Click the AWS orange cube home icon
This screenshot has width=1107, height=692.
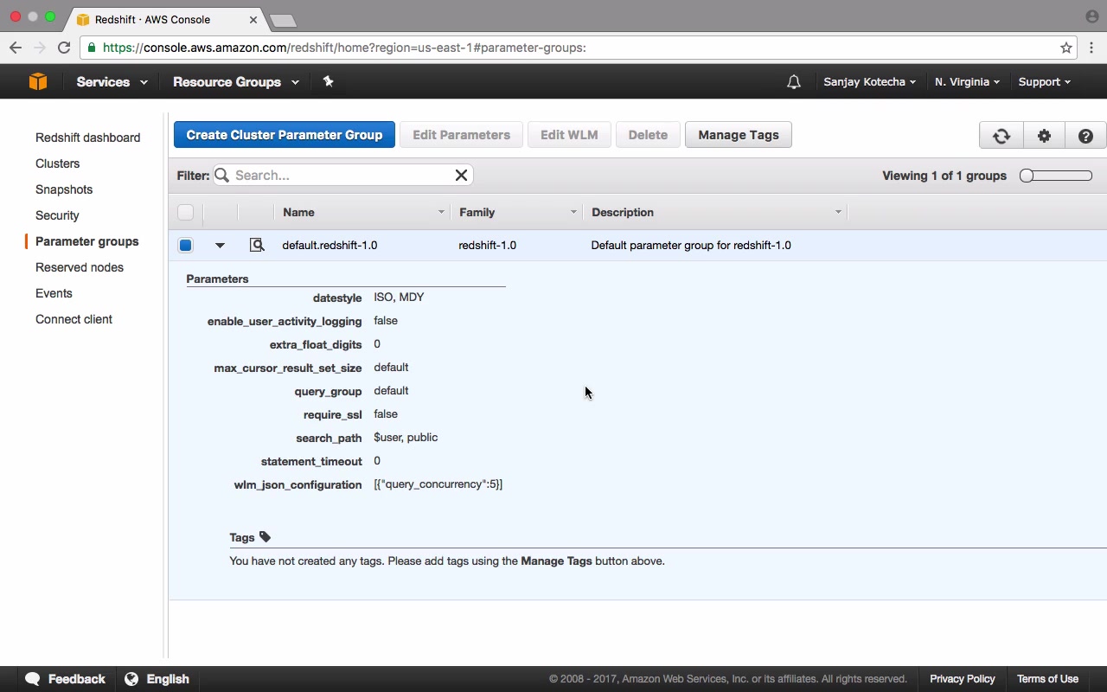tap(37, 81)
